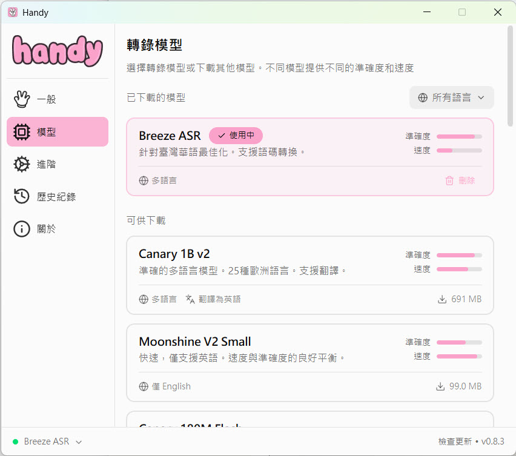Click the globe icon beside 僅 English
The width and height of the screenshot is (516, 456).
tap(144, 386)
